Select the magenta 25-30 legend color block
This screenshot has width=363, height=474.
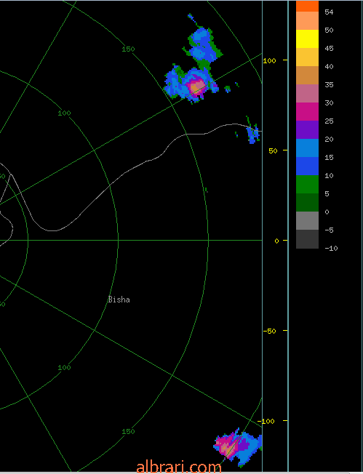tap(307, 111)
